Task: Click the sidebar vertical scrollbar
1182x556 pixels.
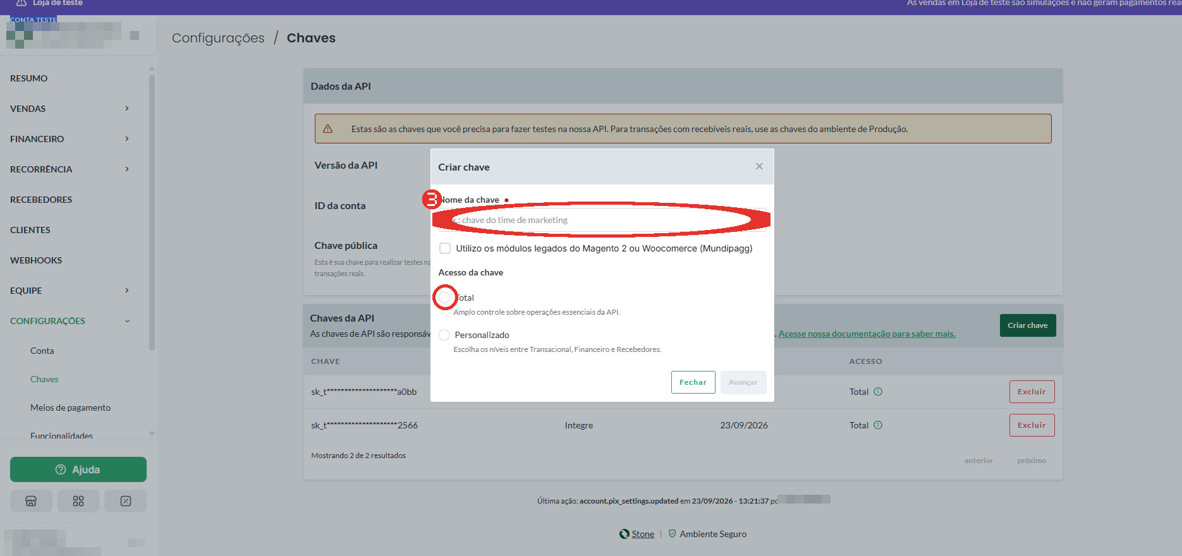Action: point(152,212)
